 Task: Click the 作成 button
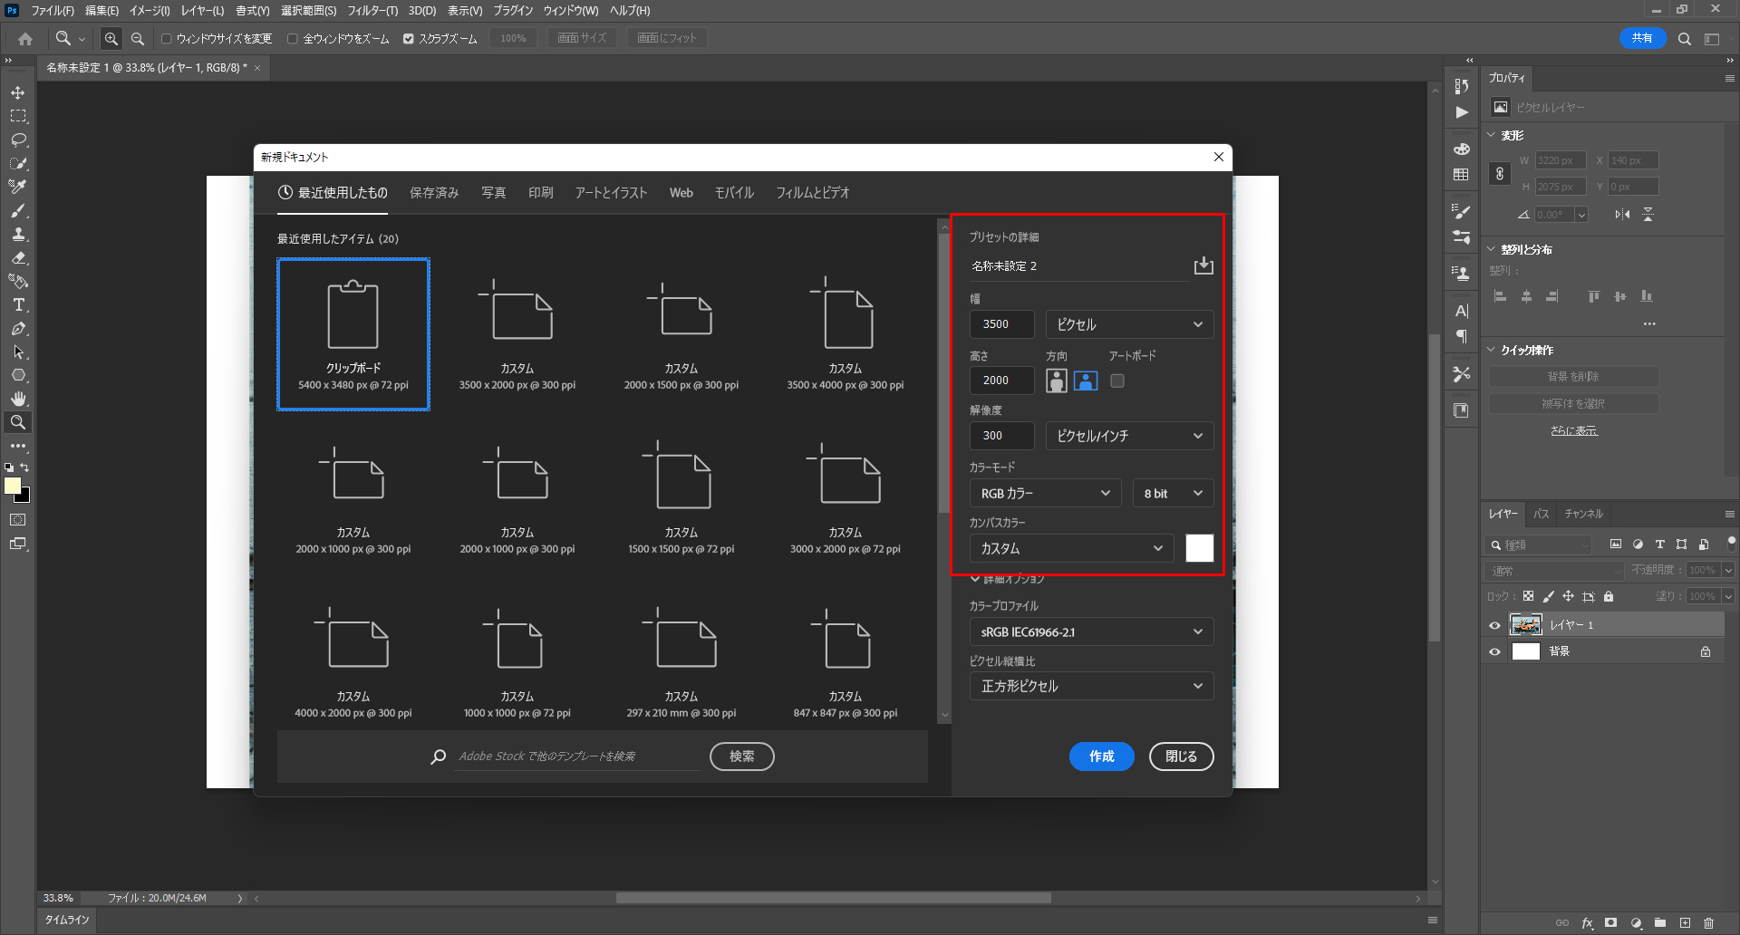pos(1101,757)
